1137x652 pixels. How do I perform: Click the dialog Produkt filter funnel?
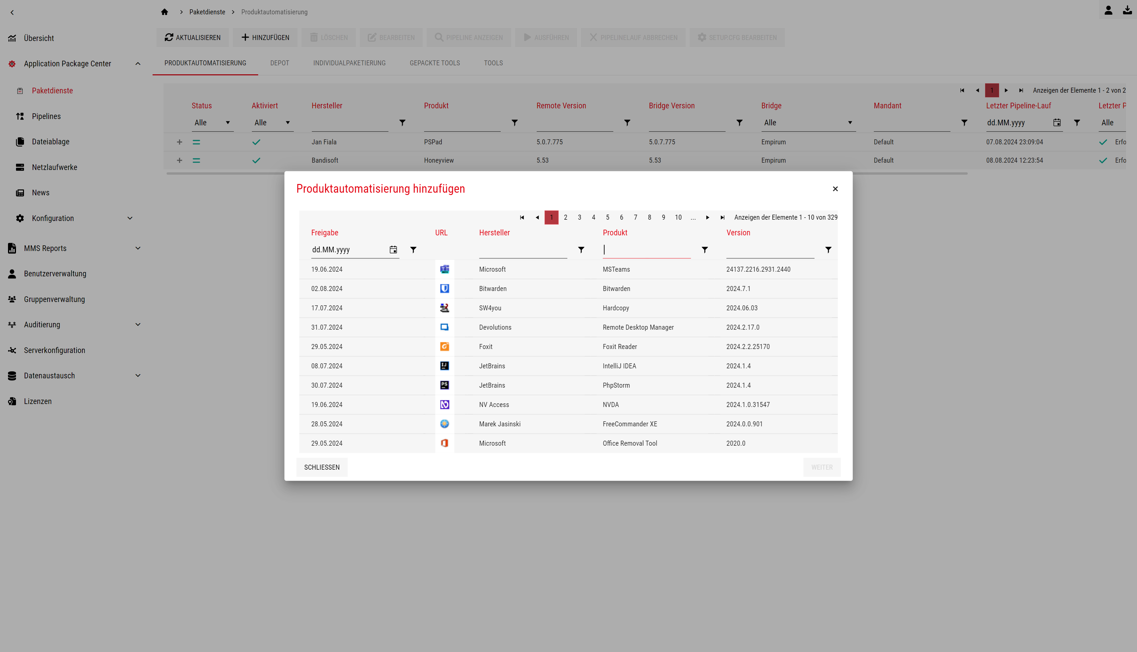tap(705, 250)
